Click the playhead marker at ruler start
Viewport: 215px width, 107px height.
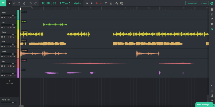20,9
